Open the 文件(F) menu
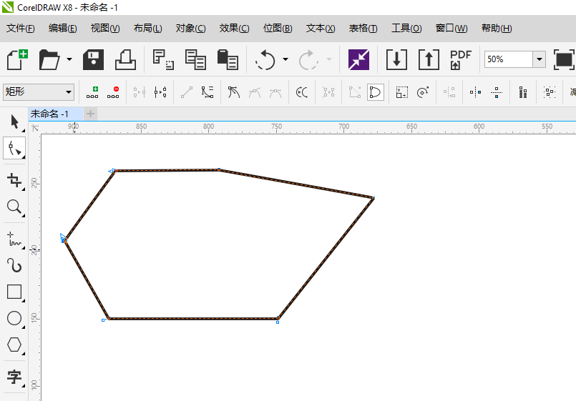This screenshot has height=401, width=576. pyautogui.click(x=21, y=29)
